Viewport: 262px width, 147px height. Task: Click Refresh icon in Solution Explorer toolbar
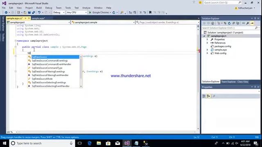point(229,23)
